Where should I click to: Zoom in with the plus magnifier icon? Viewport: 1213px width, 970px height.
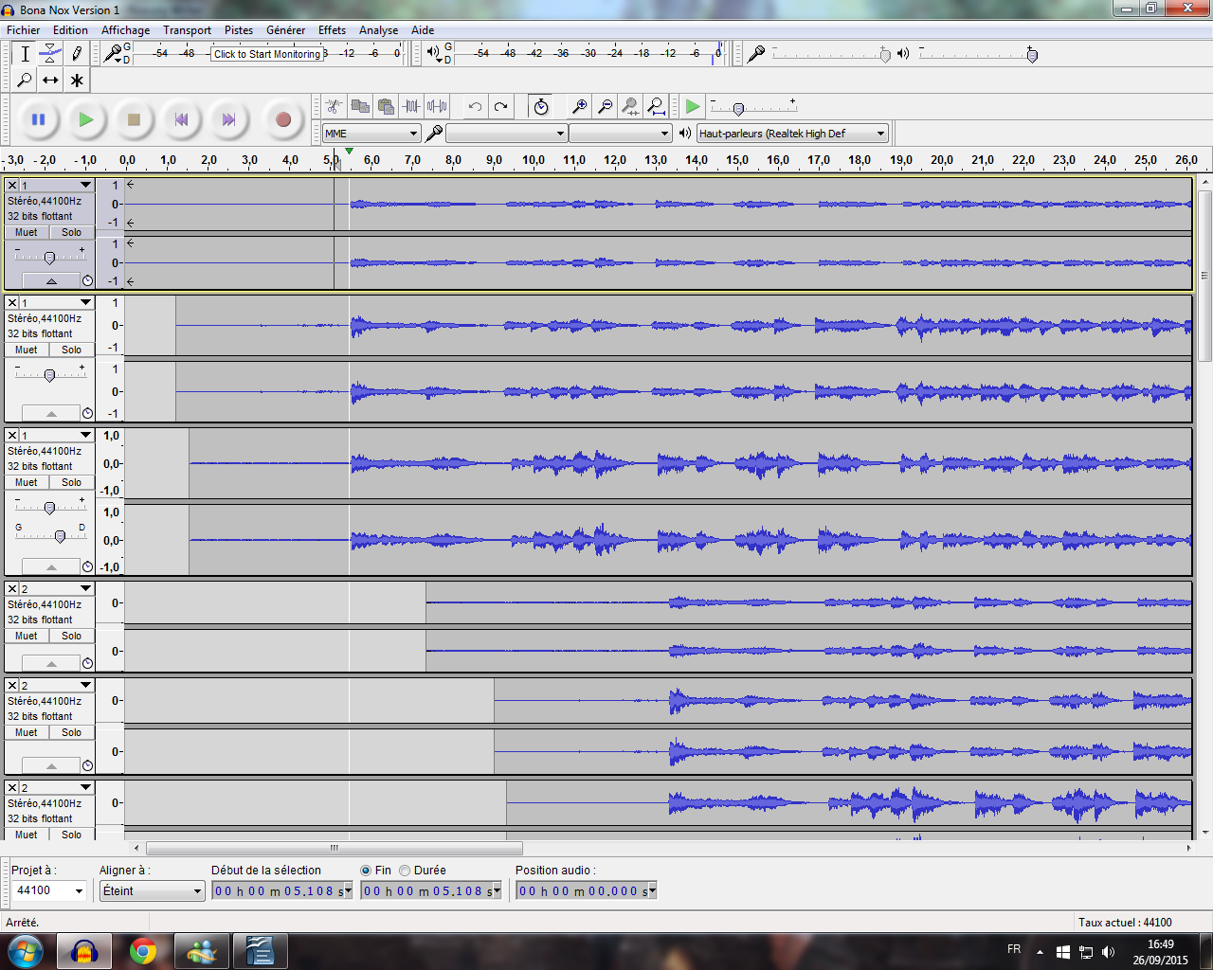(x=579, y=106)
